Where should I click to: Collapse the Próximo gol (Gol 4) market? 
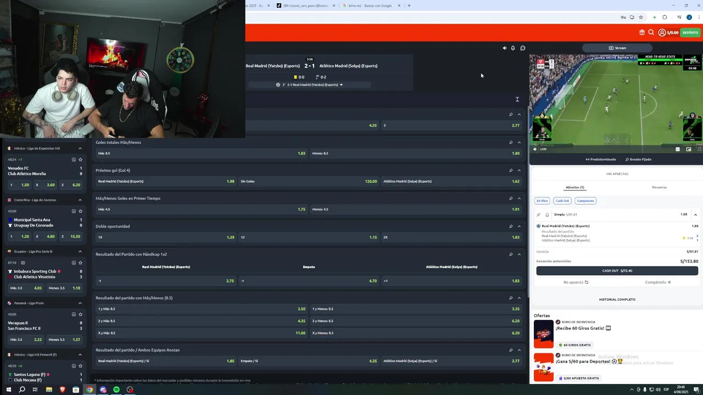[519, 170]
